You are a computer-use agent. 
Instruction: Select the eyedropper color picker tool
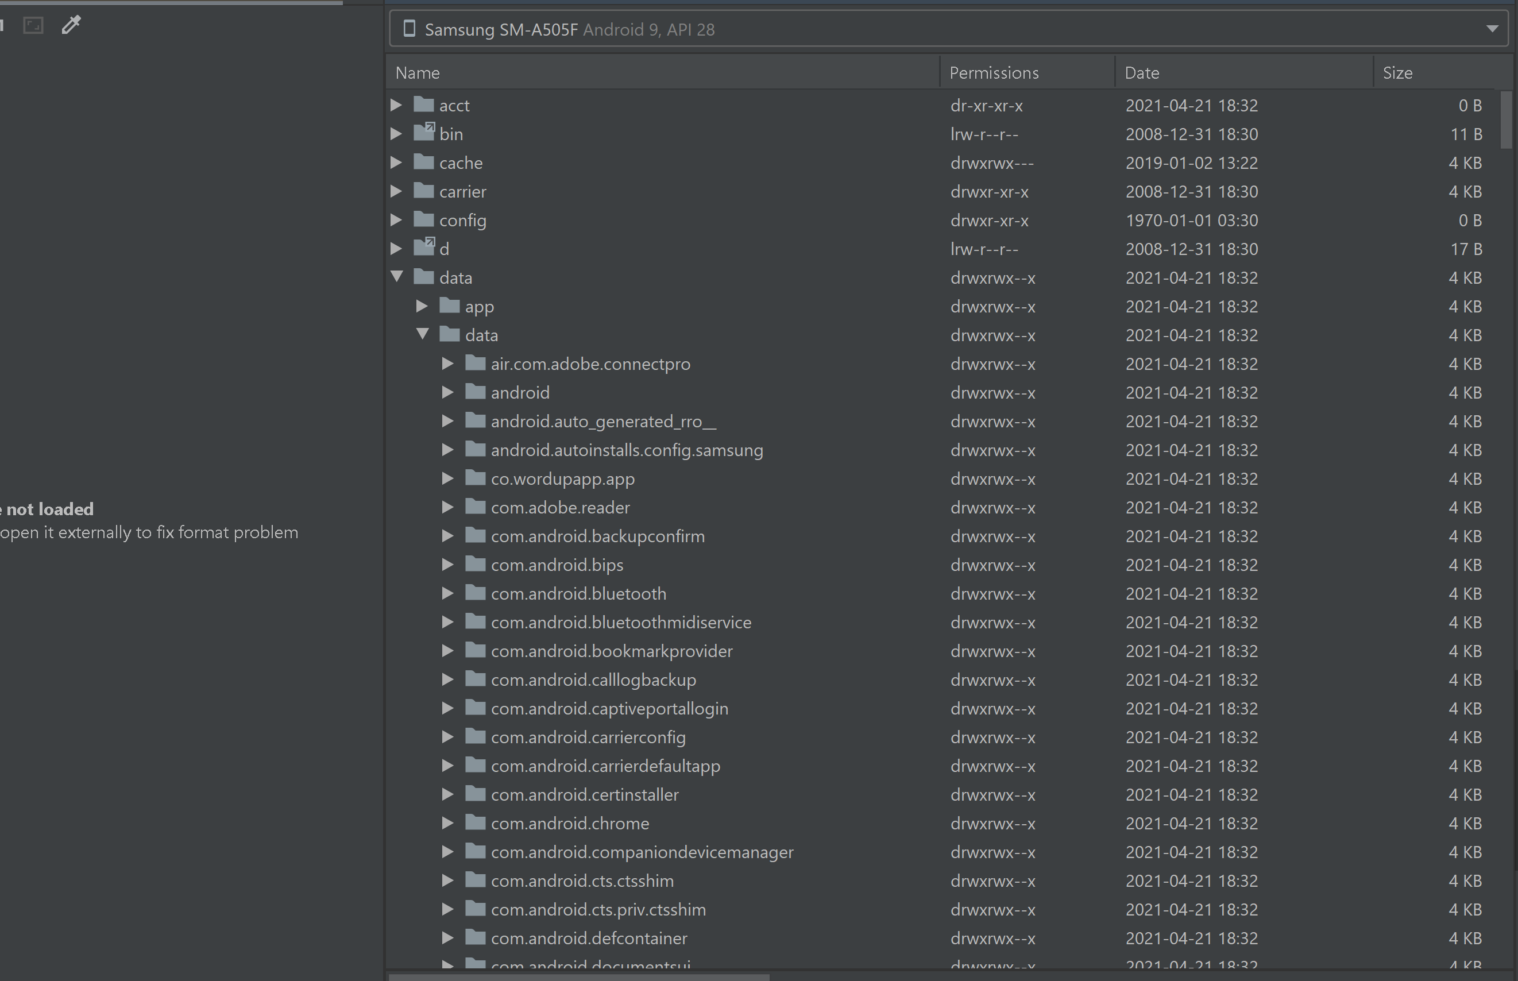pyautogui.click(x=71, y=24)
